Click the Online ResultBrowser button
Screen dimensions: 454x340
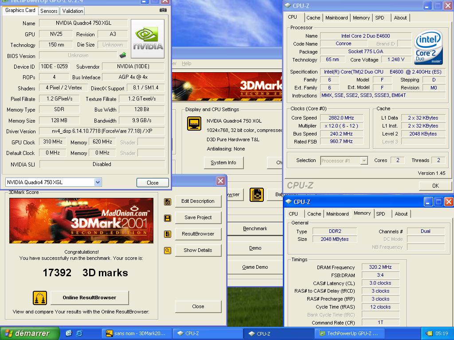tap(90, 297)
